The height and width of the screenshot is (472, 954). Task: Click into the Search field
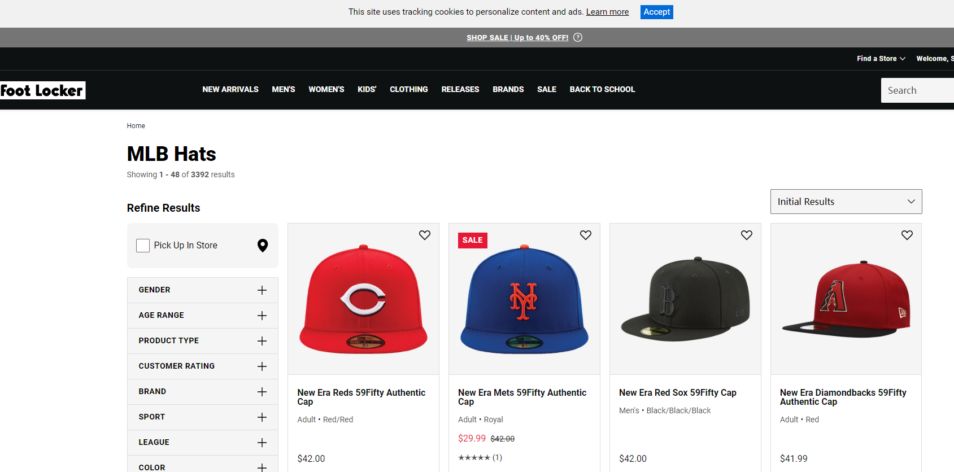(x=916, y=90)
